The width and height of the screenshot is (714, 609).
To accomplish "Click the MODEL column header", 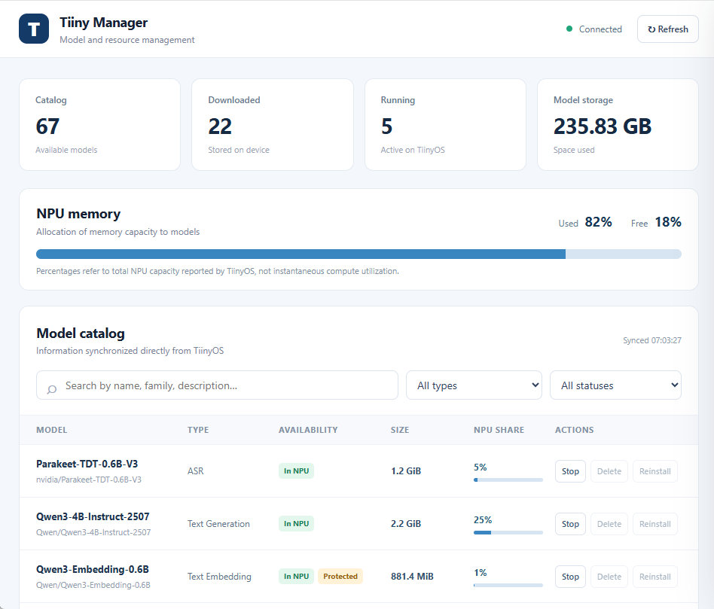I will (x=51, y=430).
